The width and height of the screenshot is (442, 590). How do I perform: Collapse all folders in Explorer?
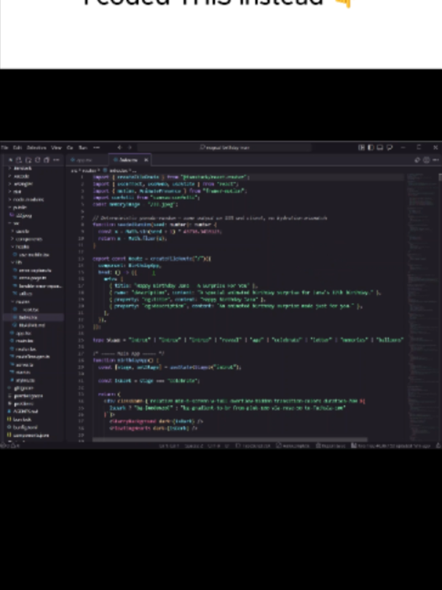[47, 160]
